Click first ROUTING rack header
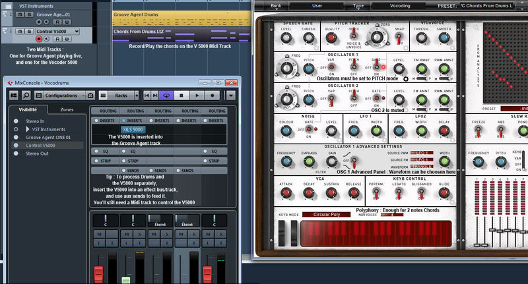Image resolution: width=528 pixels, height=284 pixels. point(105,111)
